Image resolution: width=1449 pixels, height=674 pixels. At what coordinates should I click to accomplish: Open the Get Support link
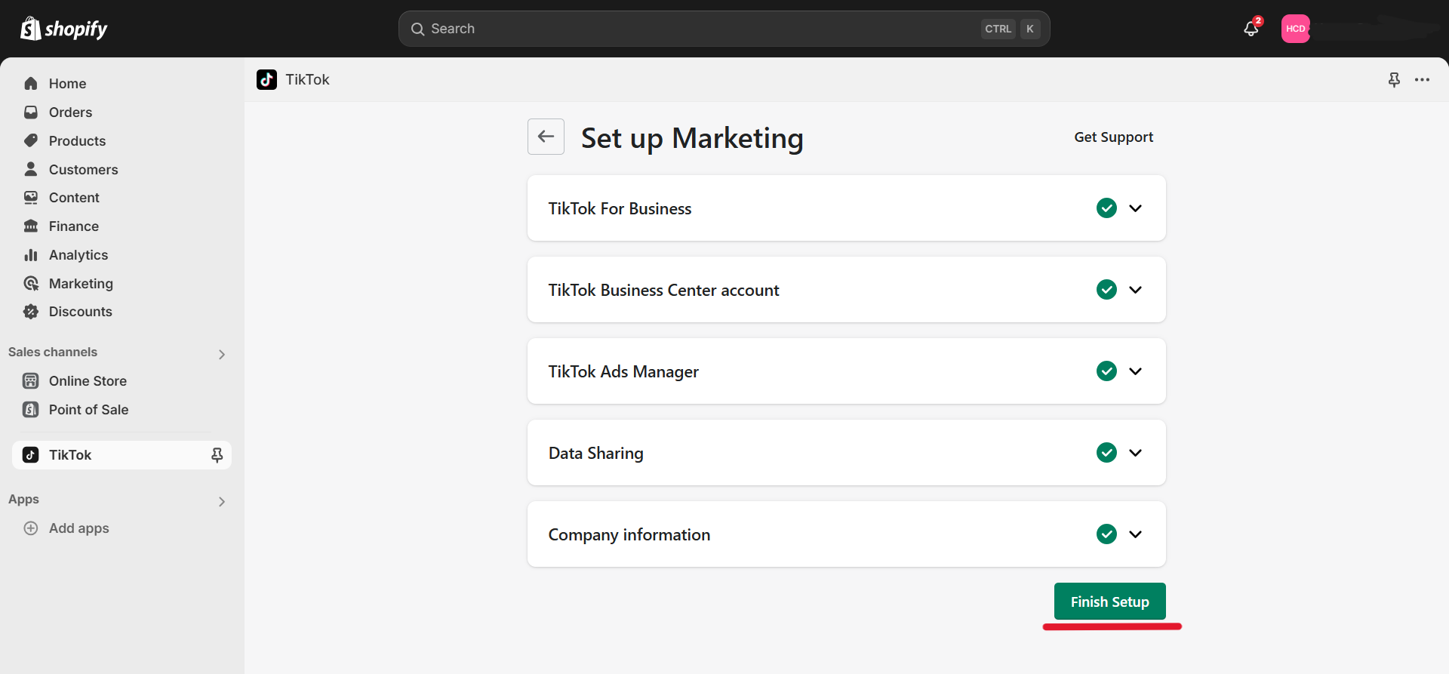pyautogui.click(x=1113, y=137)
